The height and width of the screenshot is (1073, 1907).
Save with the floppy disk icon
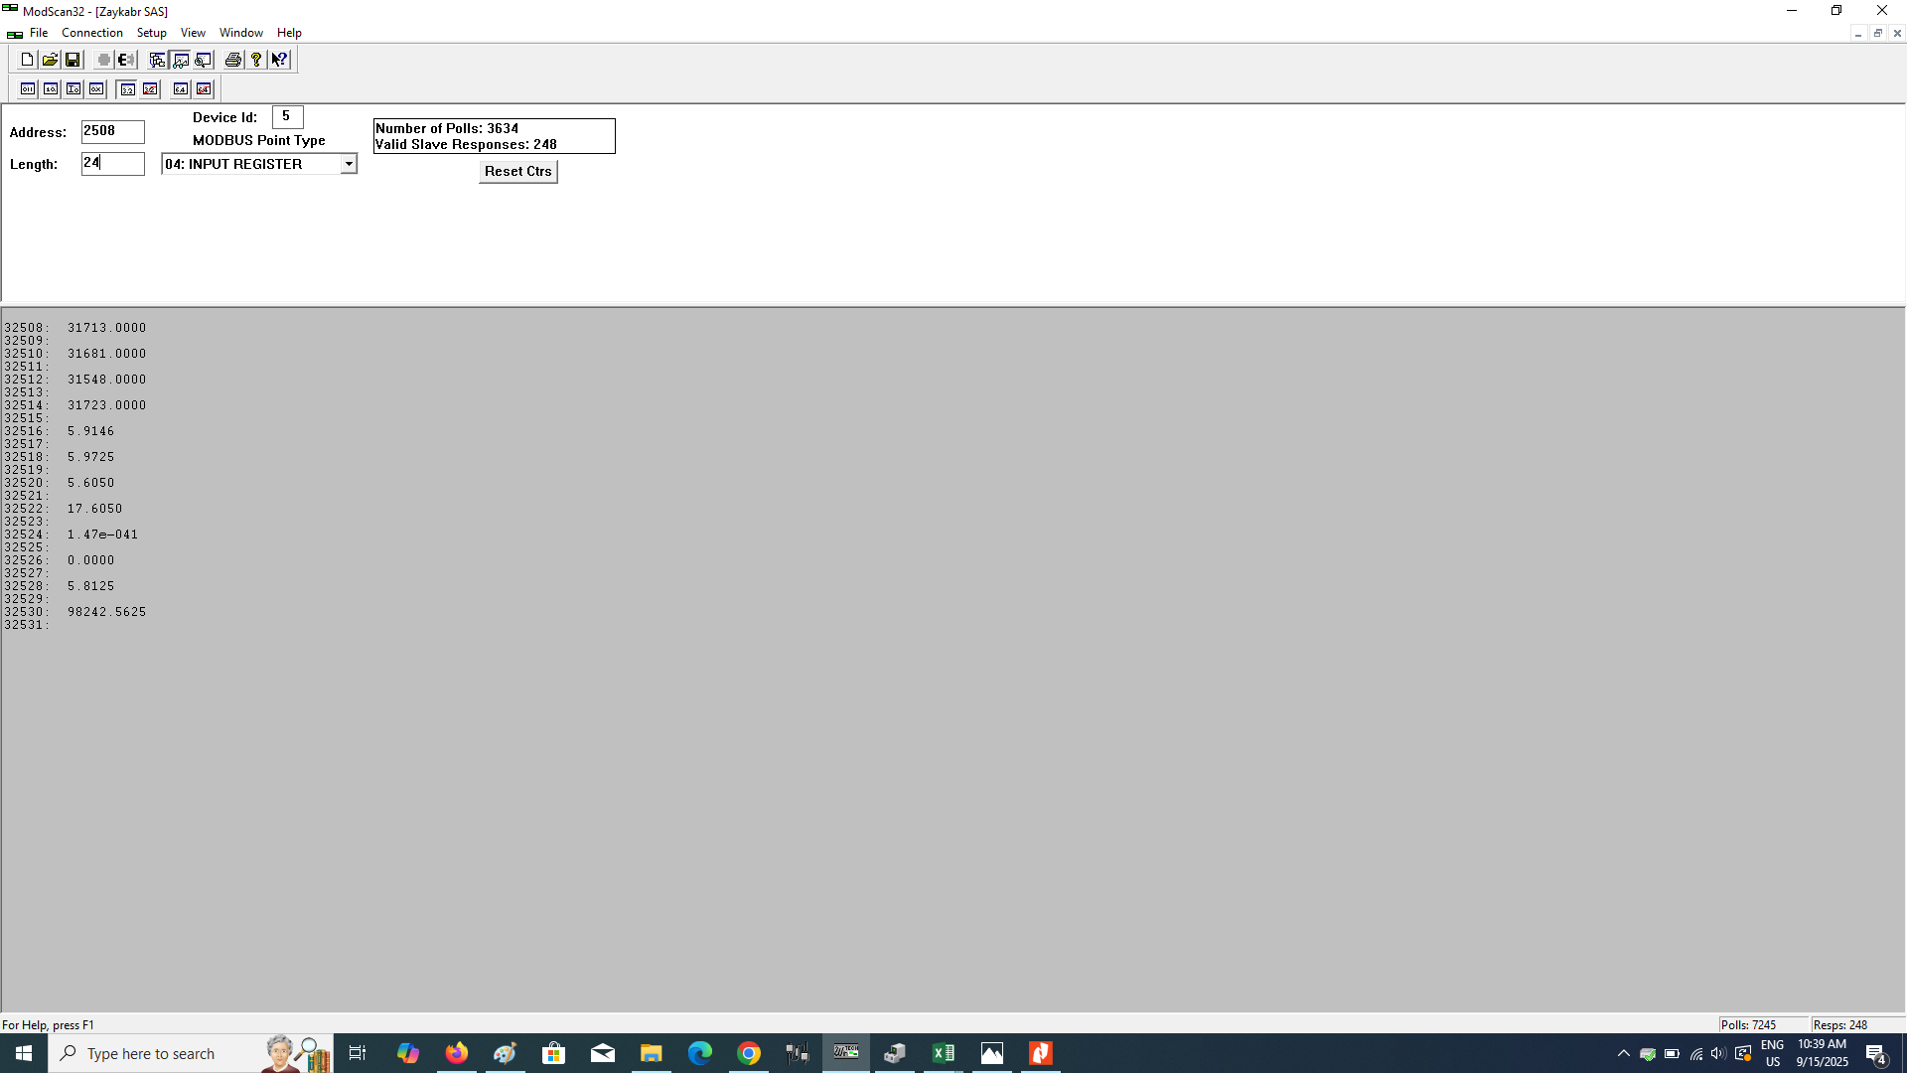pyautogui.click(x=73, y=60)
